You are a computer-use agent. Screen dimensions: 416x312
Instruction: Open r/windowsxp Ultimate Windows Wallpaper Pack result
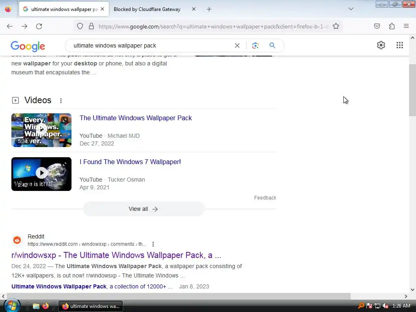pyautogui.click(x=116, y=255)
